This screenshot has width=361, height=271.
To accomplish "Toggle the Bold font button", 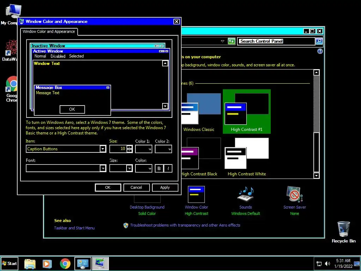I will (x=159, y=168).
